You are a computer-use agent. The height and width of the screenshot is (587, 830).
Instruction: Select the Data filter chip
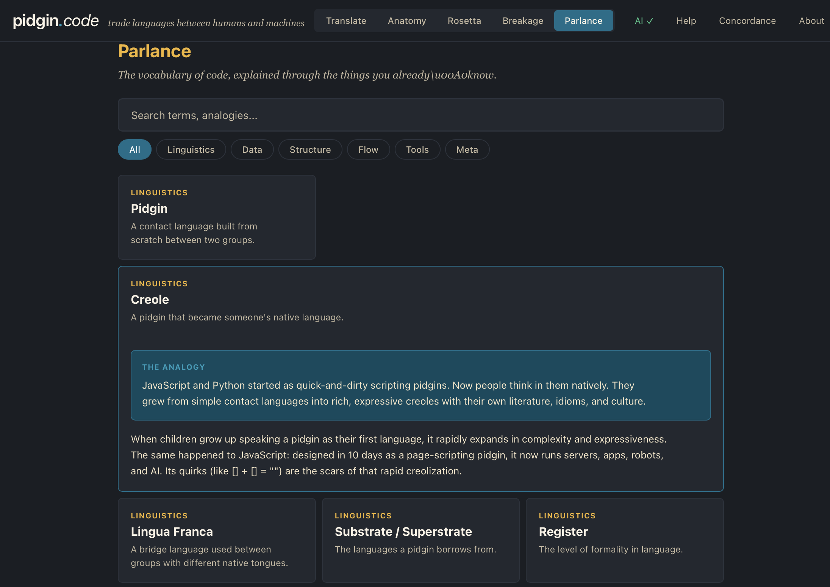click(252, 149)
